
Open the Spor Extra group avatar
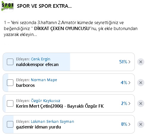click(x=7, y=6)
